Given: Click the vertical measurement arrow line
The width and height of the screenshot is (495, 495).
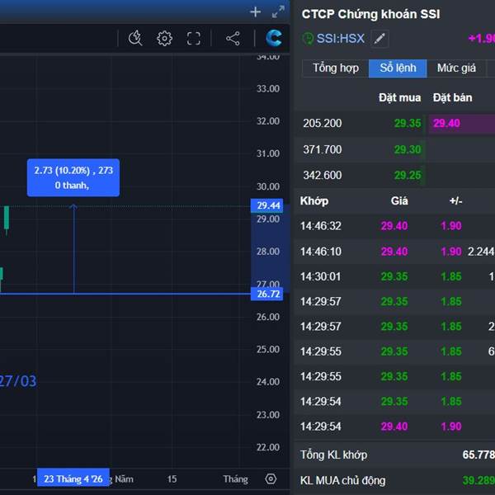Looking at the screenshot, I should click(x=73, y=249).
